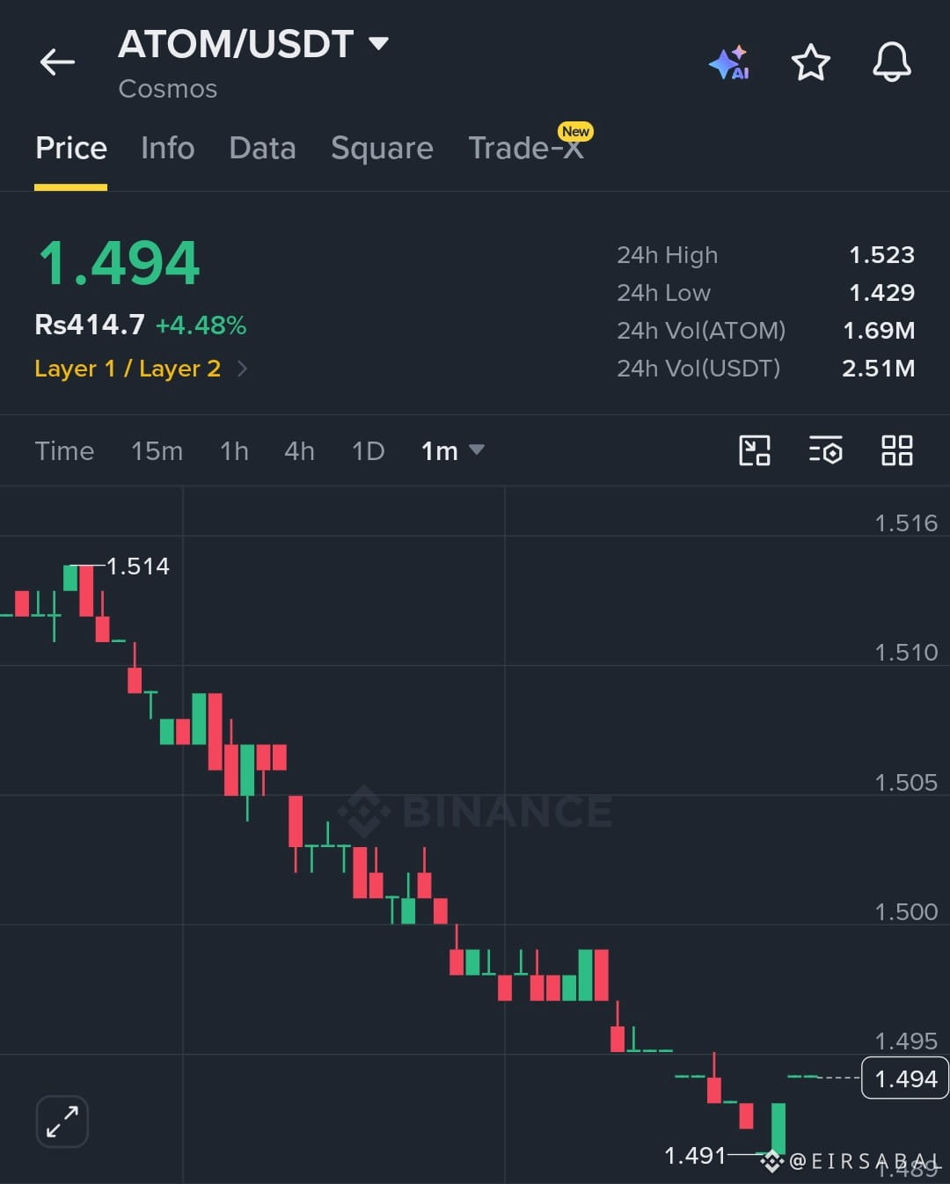Select the 15m interval
This screenshot has height=1184, width=950.
pos(157,450)
